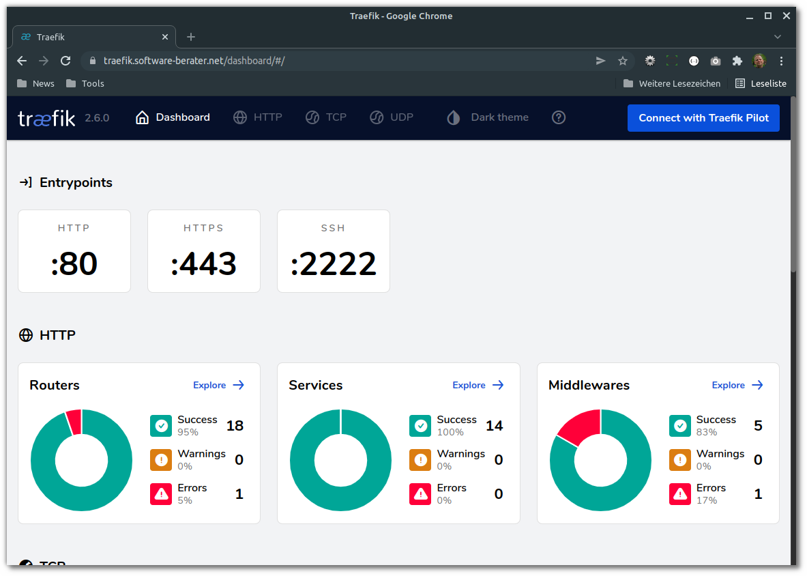
Task: Click the Routers Warnings orange icon
Action: [161, 460]
